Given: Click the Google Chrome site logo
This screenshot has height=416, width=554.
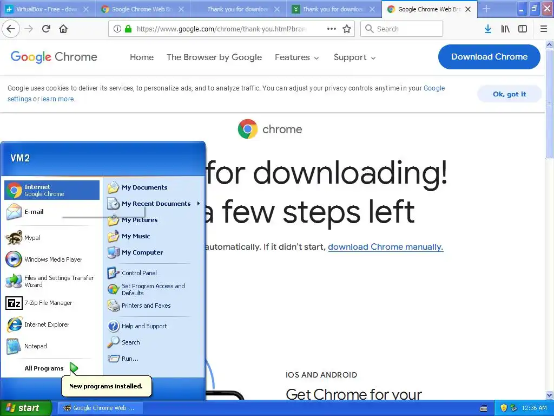Looking at the screenshot, I should 54,57.
